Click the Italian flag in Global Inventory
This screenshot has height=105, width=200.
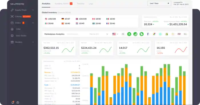point(46,24)
